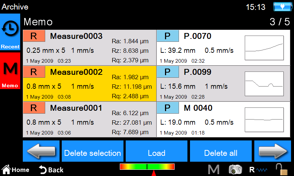Screen dimensions: 294x176
Task: Select the P.0070 profile record
Action: (223, 48)
